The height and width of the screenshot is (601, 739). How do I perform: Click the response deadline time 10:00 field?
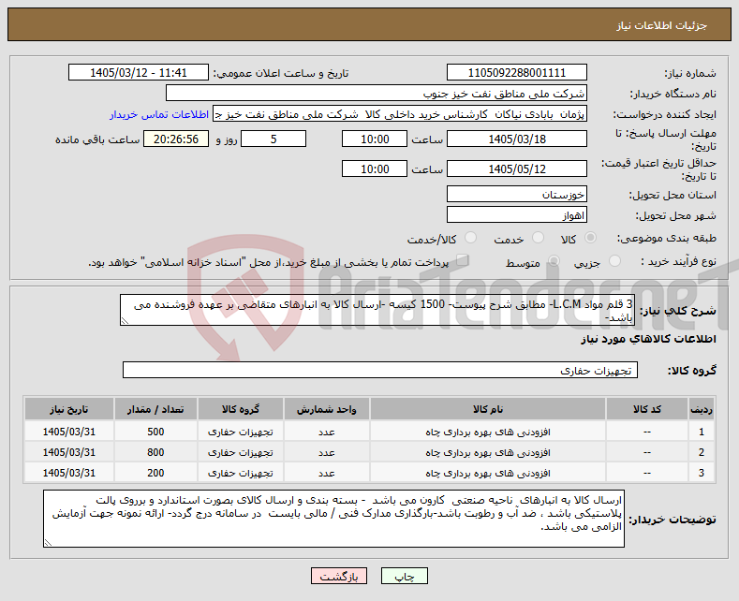(375, 139)
